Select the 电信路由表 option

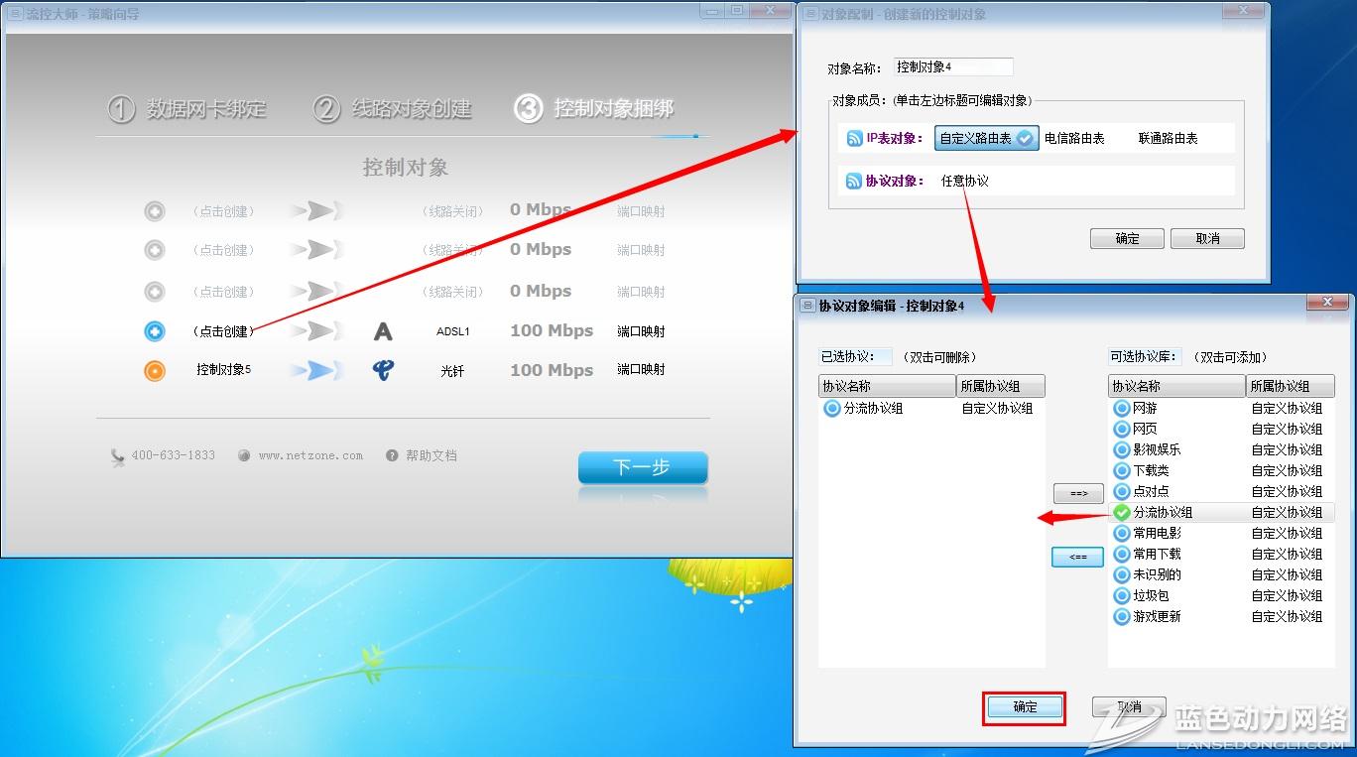coord(1074,139)
